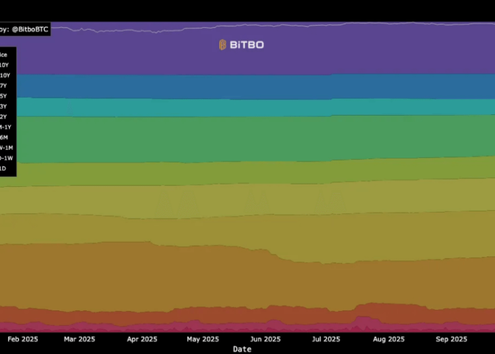495x354 pixels.
Task: Click the Jul 2025 axis label
Action: [326, 339]
